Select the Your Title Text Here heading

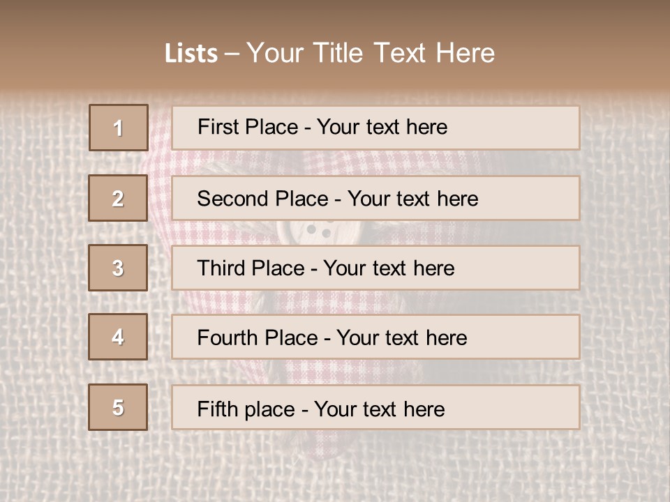pyautogui.click(x=371, y=53)
